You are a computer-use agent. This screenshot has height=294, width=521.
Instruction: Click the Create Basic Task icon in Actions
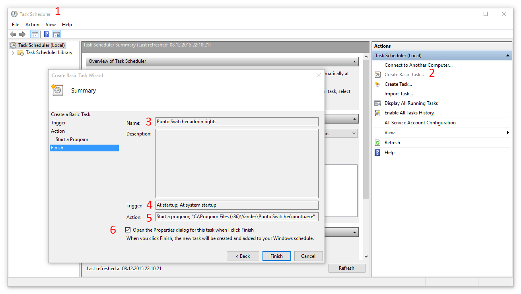click(x=377, y=75)
